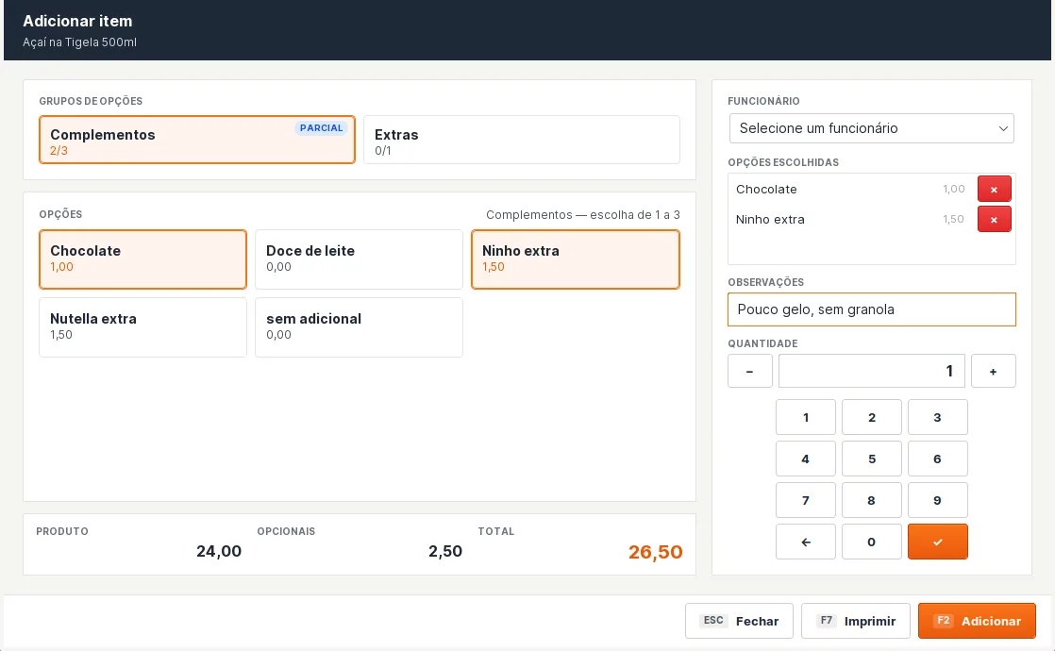Toggle the Nutella extra option
1055x651 pixels.
pos(142,327)
